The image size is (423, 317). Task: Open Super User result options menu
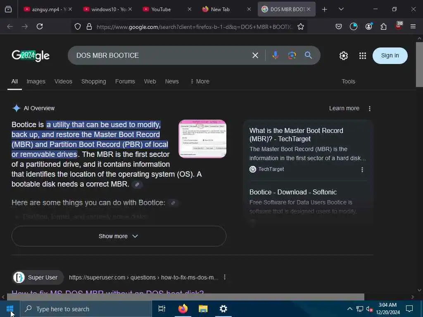click(224, 277)
